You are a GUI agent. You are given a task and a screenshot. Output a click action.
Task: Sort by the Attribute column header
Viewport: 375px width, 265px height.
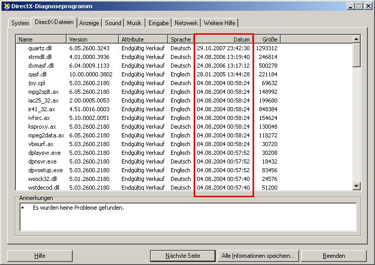(143, 39)
